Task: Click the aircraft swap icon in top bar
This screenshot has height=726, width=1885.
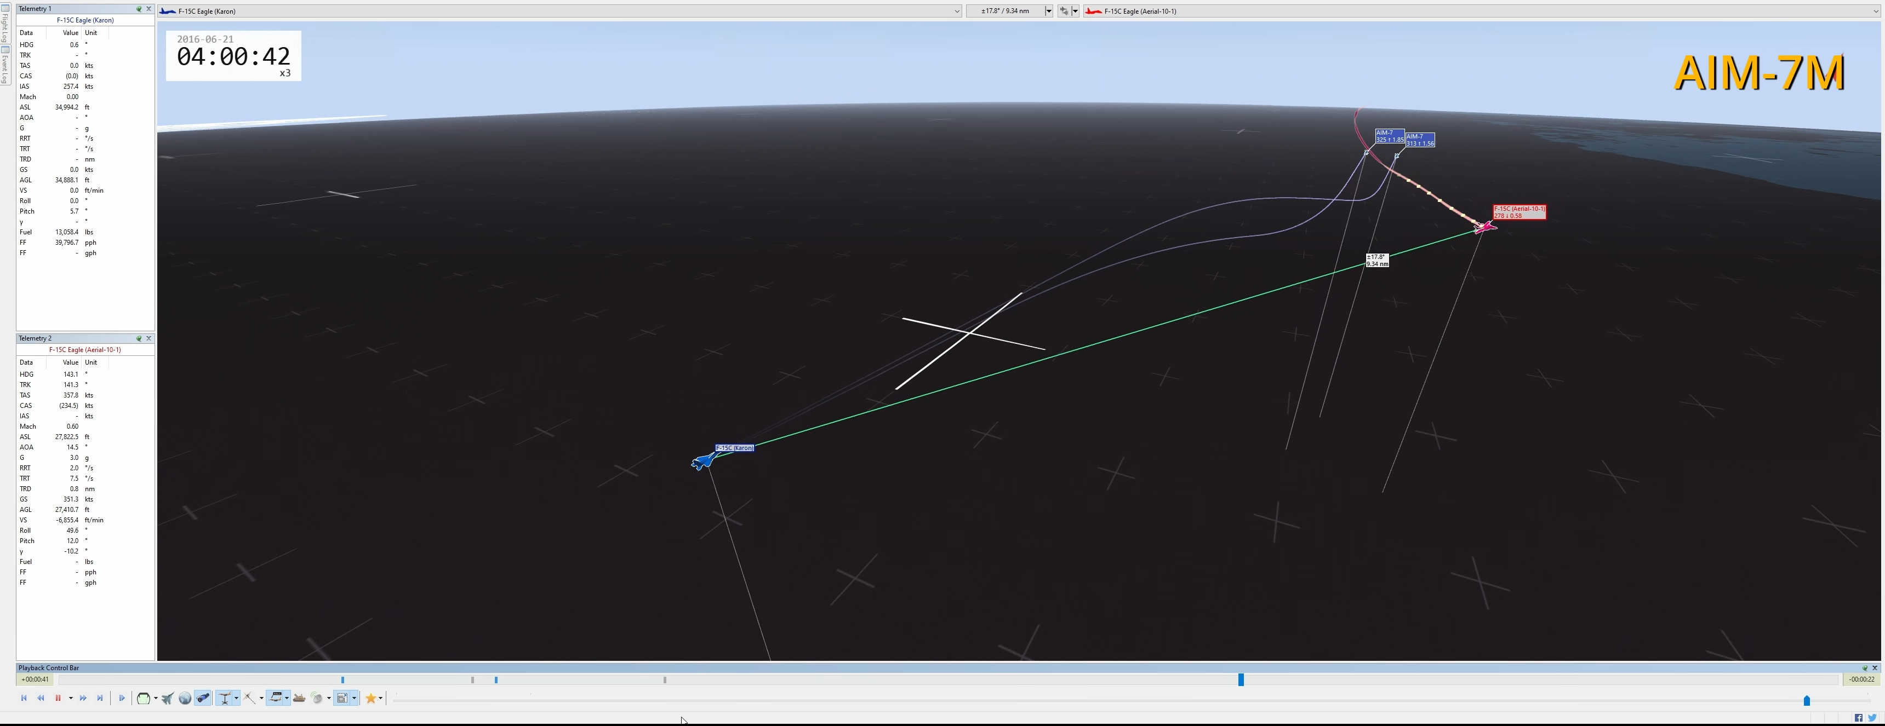Action: (1064, 11)
